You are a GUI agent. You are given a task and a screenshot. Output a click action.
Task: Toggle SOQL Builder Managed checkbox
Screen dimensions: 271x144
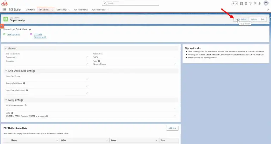7,109
